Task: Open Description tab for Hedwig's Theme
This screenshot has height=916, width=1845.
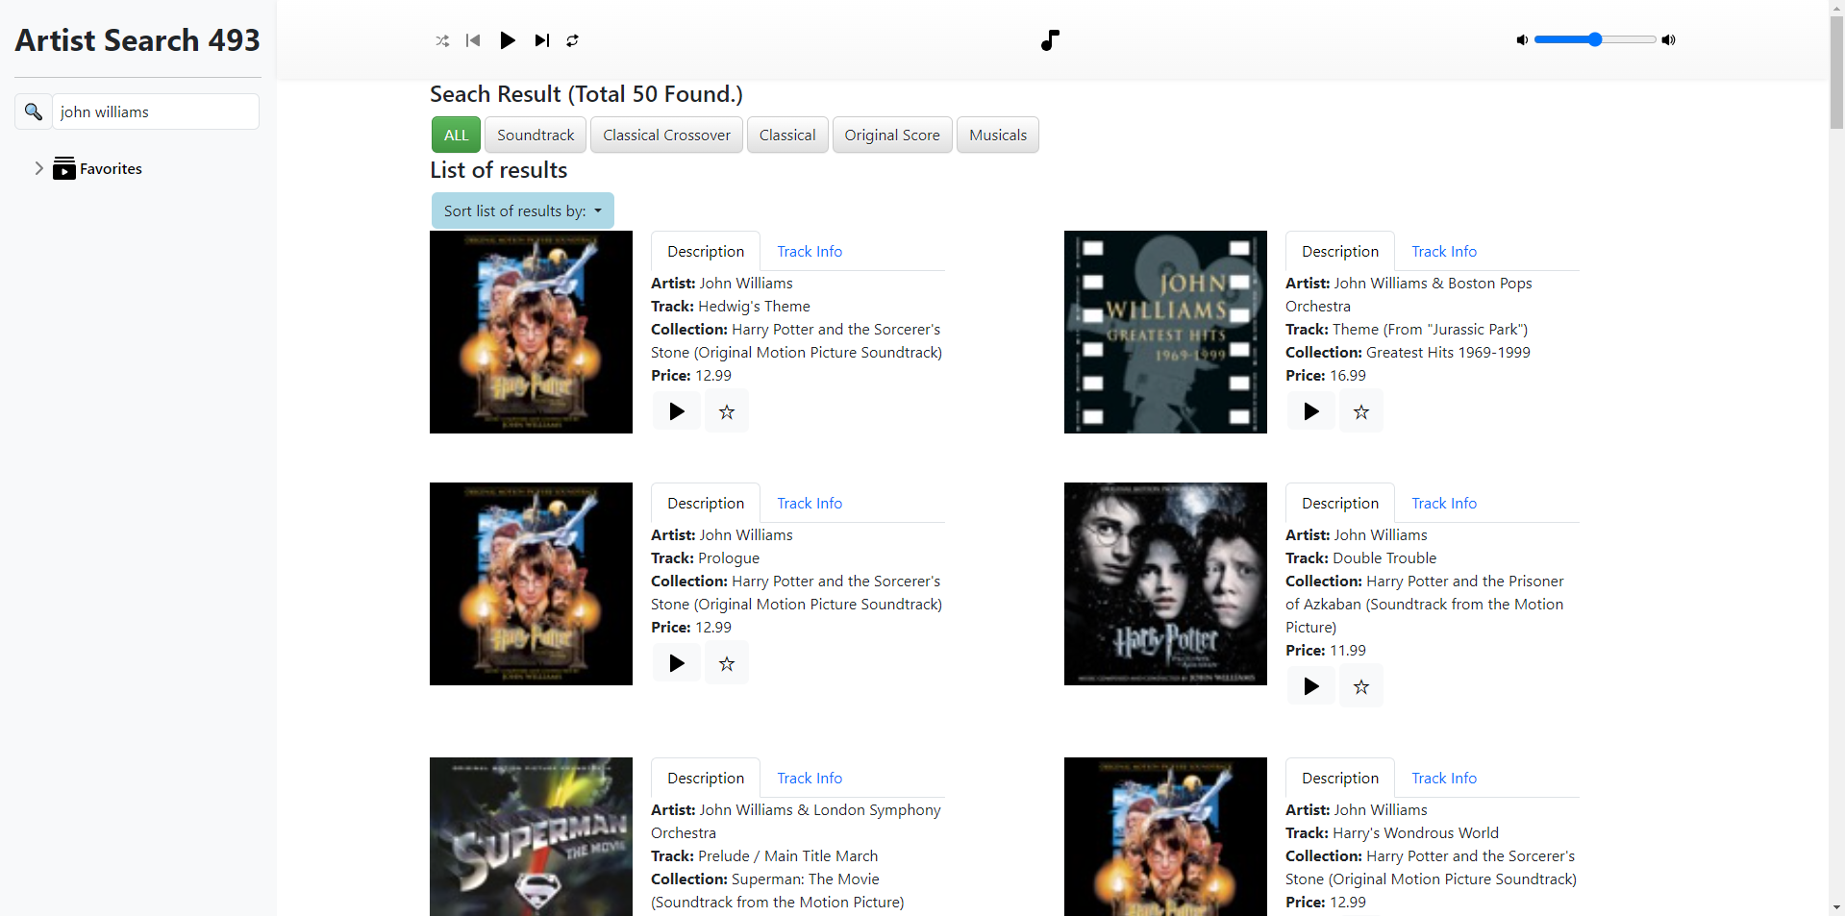Action: pos(706,251)
